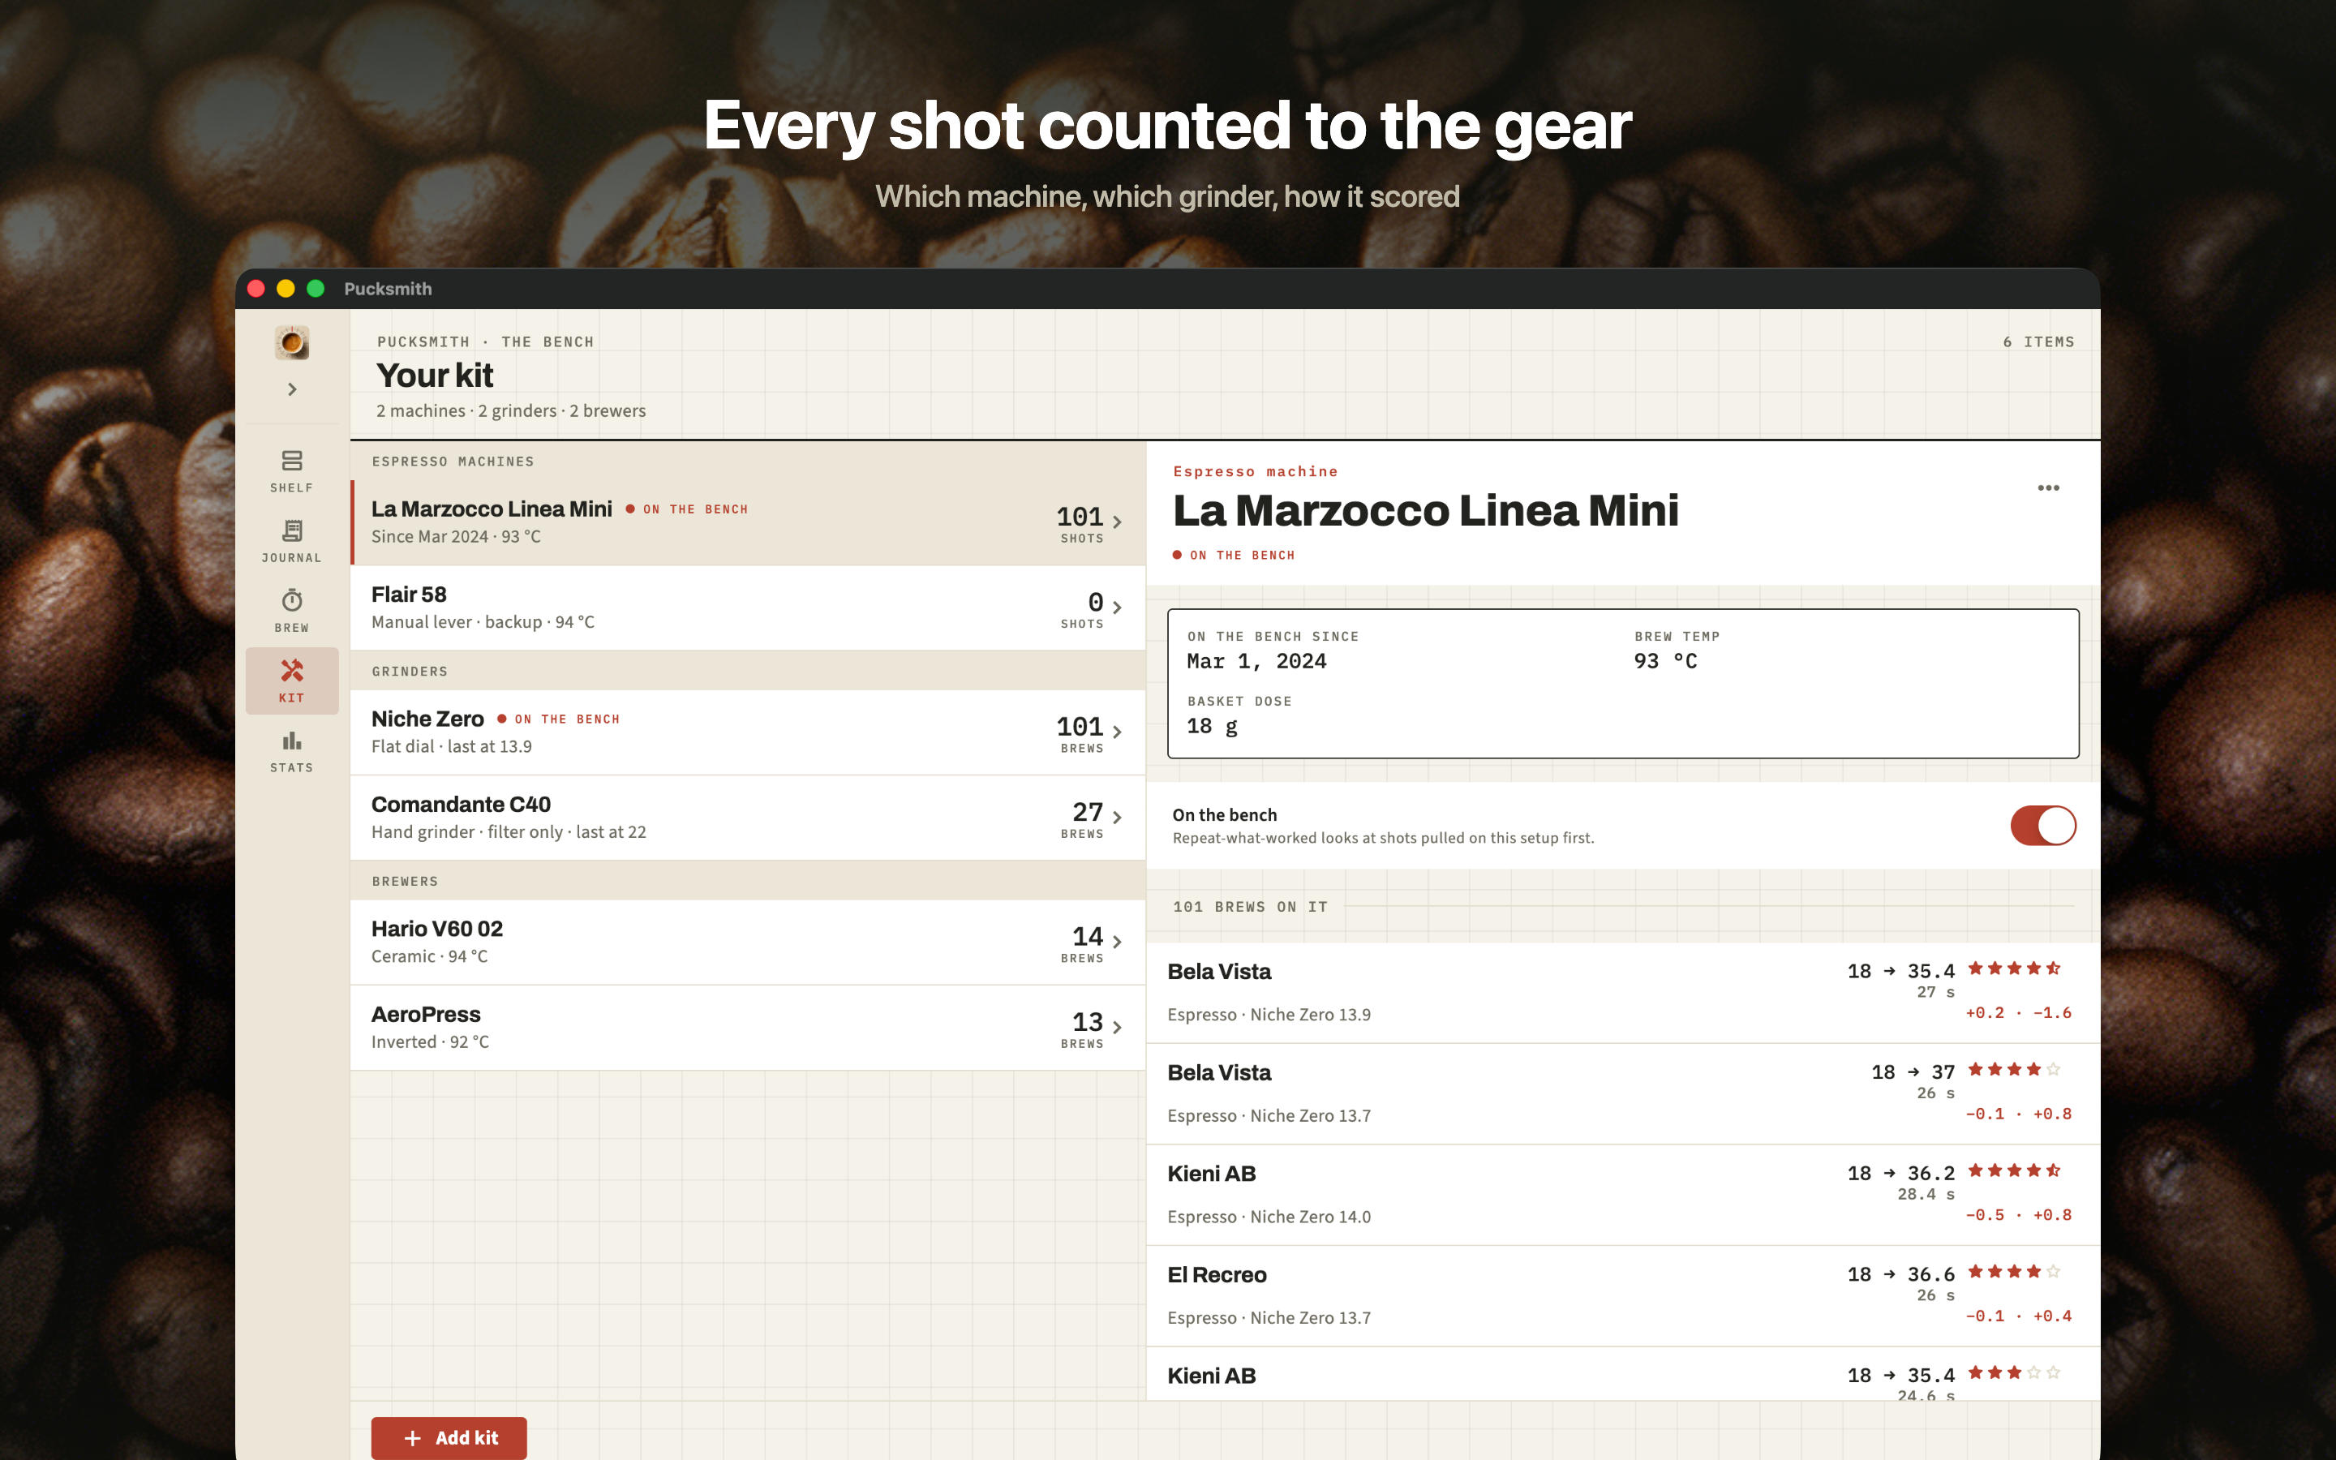
Task: Click the 18 g basket dose value
Action: [1212, 726]
